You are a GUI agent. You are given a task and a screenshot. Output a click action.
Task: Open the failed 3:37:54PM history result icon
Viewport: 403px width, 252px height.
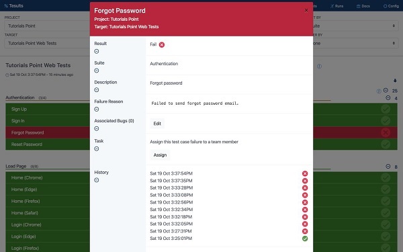(305, 173)
